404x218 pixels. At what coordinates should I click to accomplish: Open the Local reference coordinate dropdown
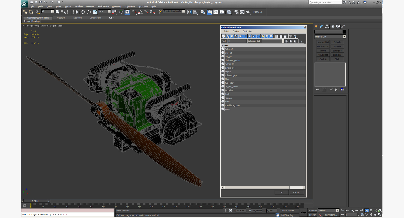coord(109,11)
